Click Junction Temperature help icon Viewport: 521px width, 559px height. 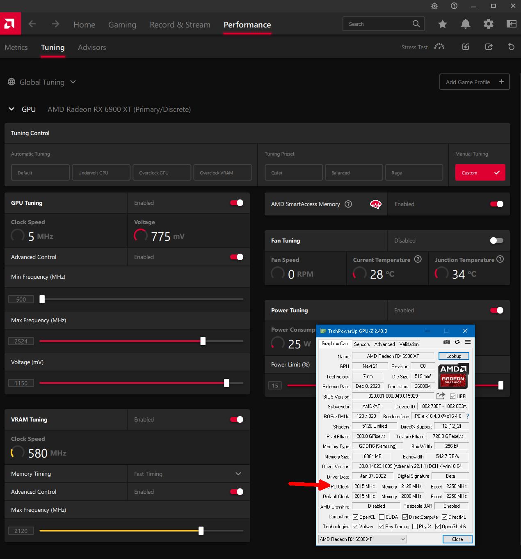click(x=500, y=259)
